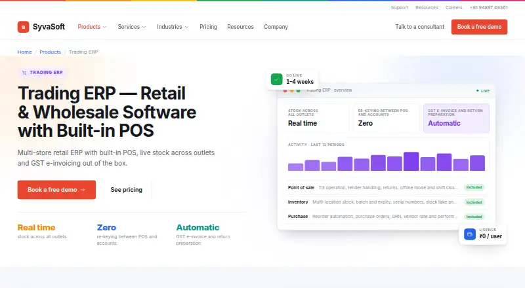Click the ₹0 / user licence text
Image resolution: width=525 pixels, height=288 pixels.
pos(490,236)
